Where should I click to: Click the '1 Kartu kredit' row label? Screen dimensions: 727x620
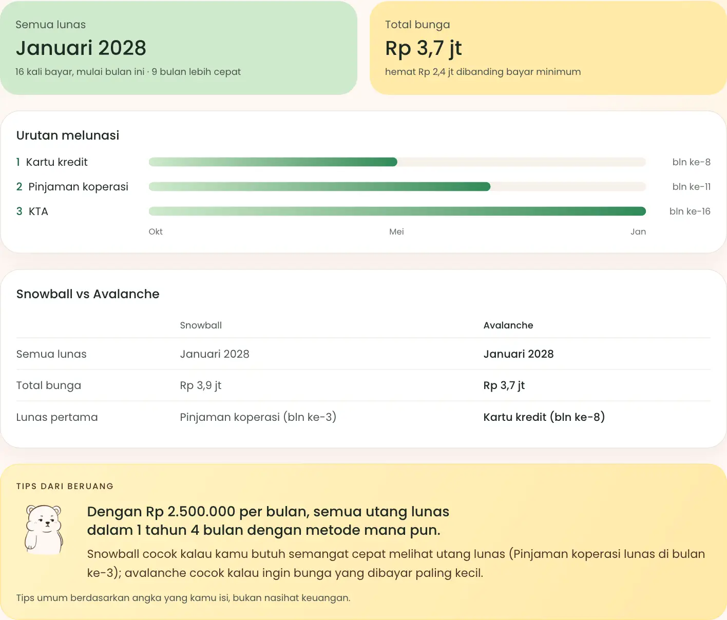[x=52, y=162]
